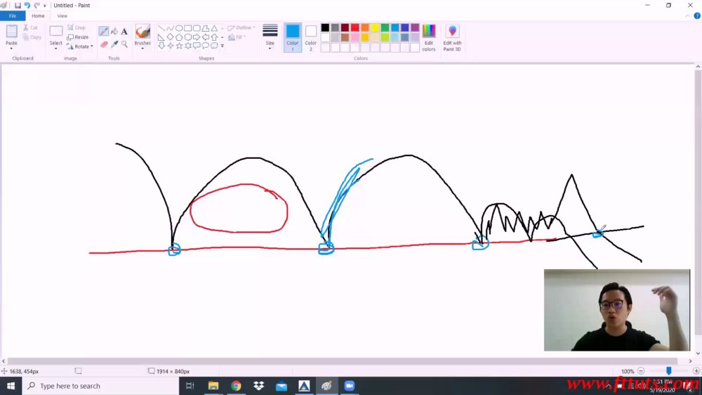This screenshot has height=395, width=702.
Task: Choose the Five-point star shape
Action: click(x=179, y=46)
